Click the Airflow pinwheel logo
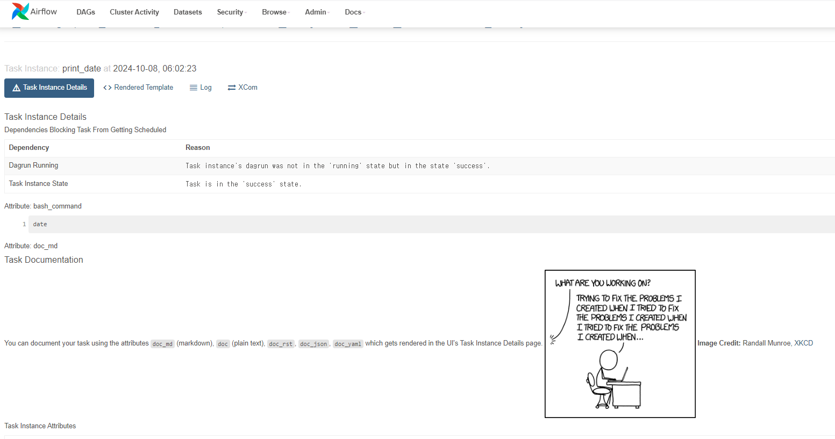Image resolution: width=835 pixels, height=439 pixels. (x=20, y=11)
